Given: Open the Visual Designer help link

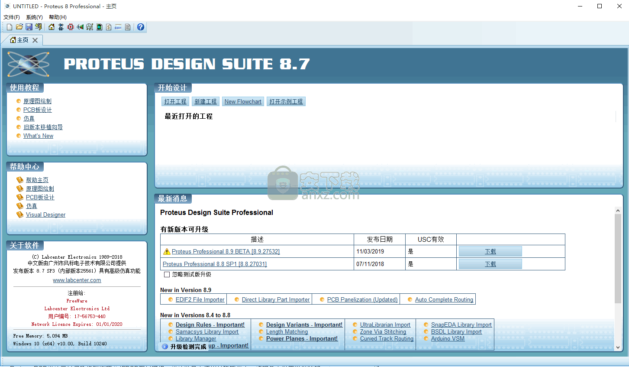Looking at the screenshot, I should tap(45, 214).
